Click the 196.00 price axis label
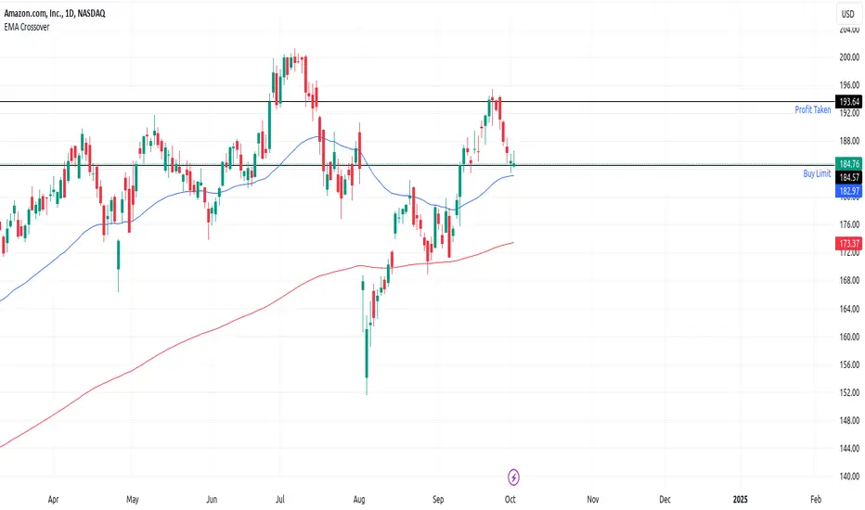The width and height of the screenshot is (865, 510). coord(849,85)
